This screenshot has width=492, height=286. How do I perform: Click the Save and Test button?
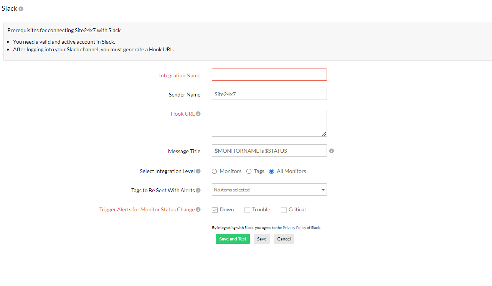233,239
